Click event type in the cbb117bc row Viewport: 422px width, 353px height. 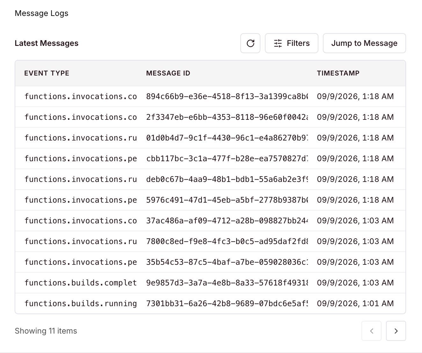(81, 158)
